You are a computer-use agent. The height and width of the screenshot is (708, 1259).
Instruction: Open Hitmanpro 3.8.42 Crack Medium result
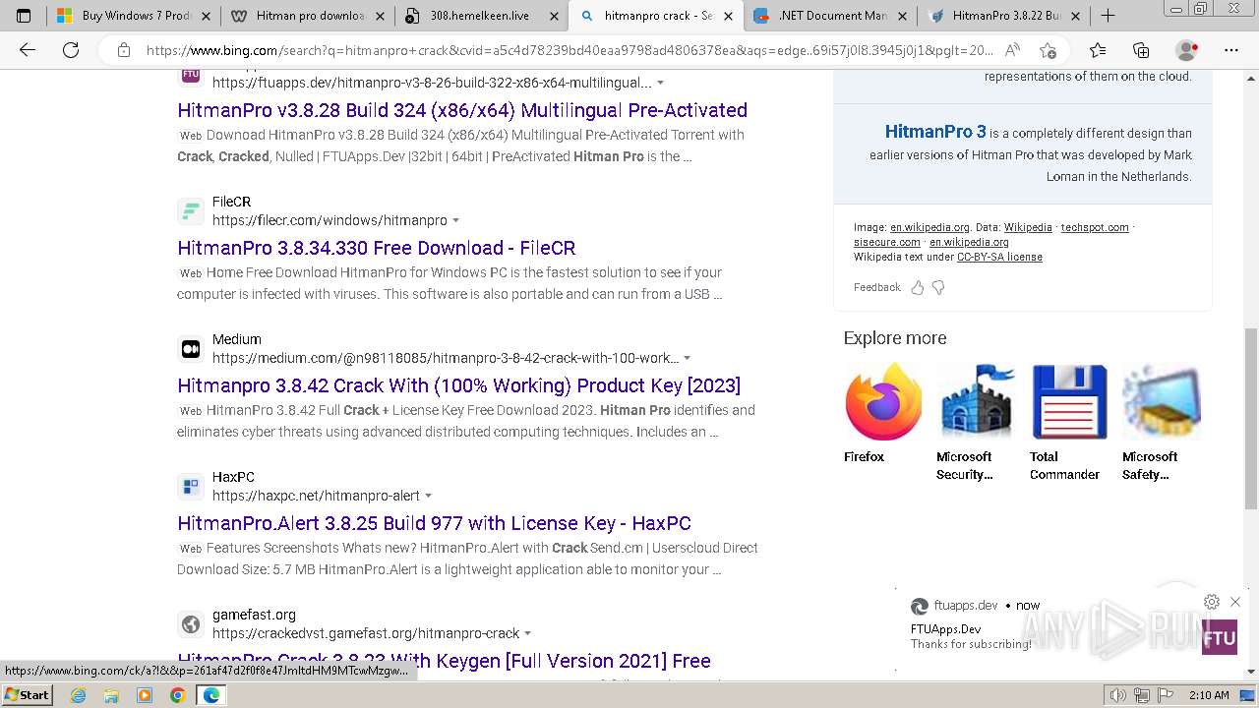(459, 385)
